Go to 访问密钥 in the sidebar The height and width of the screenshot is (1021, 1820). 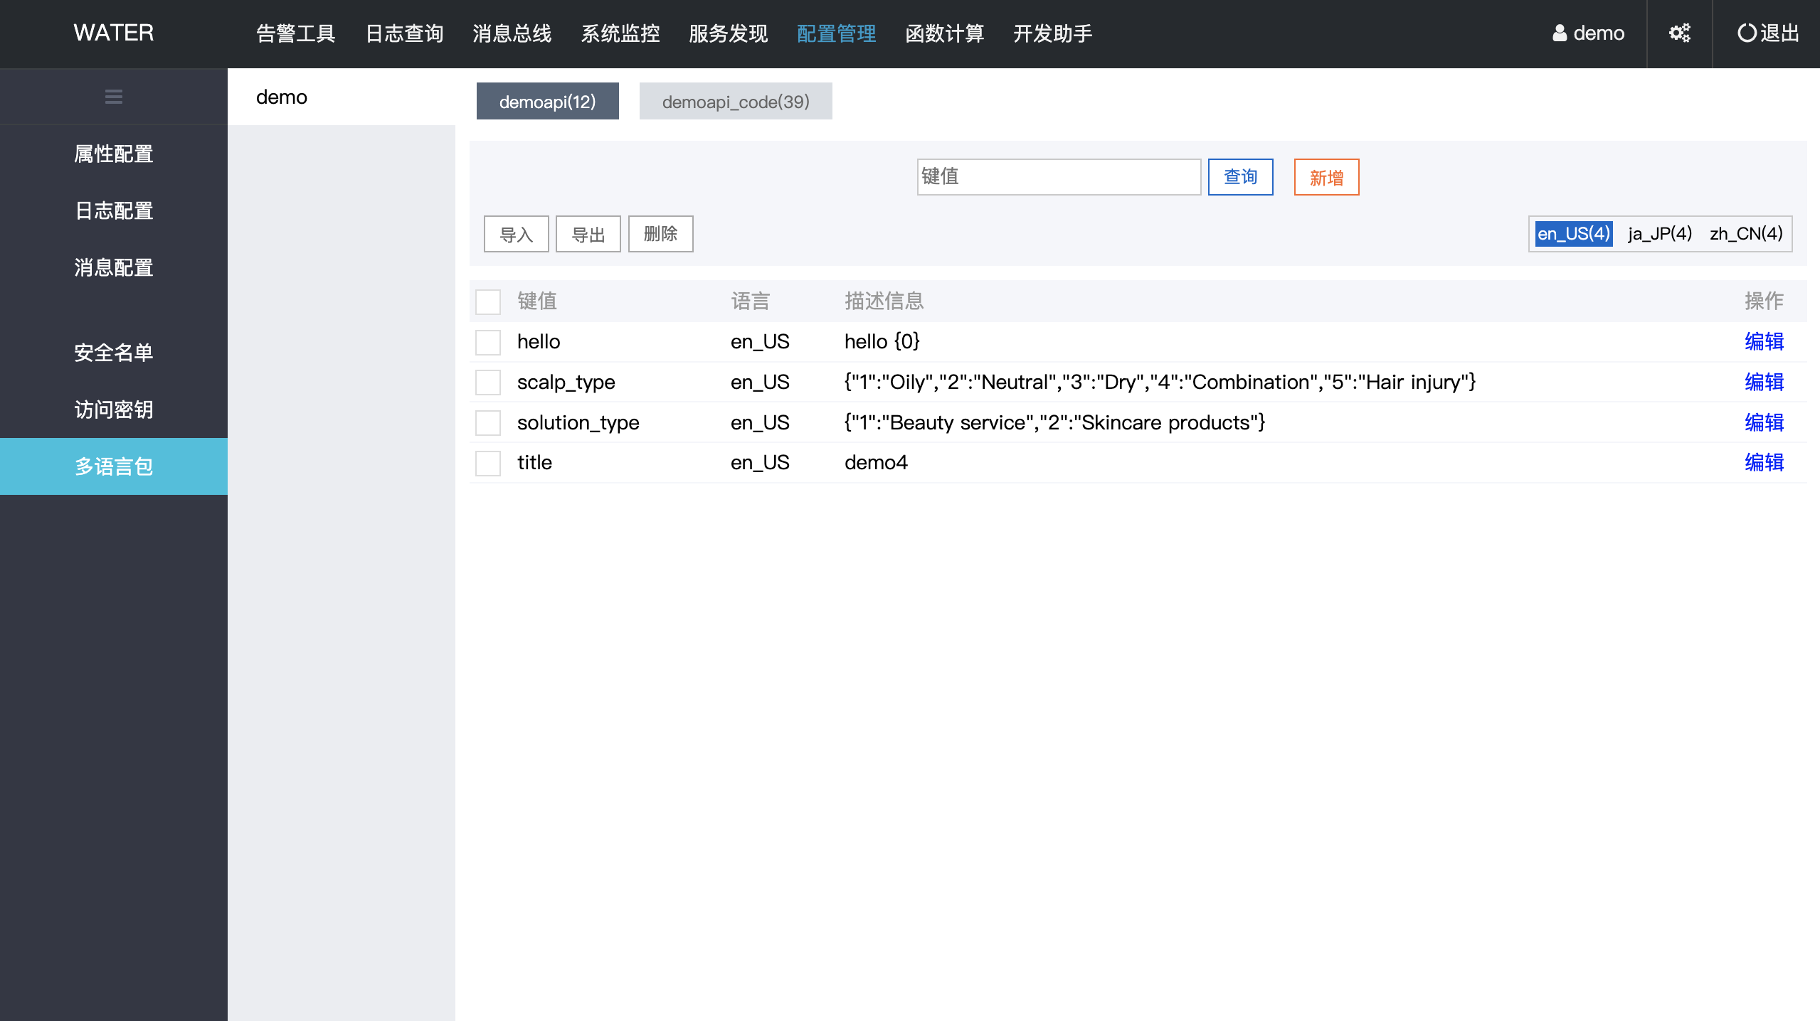click(114, 410)
